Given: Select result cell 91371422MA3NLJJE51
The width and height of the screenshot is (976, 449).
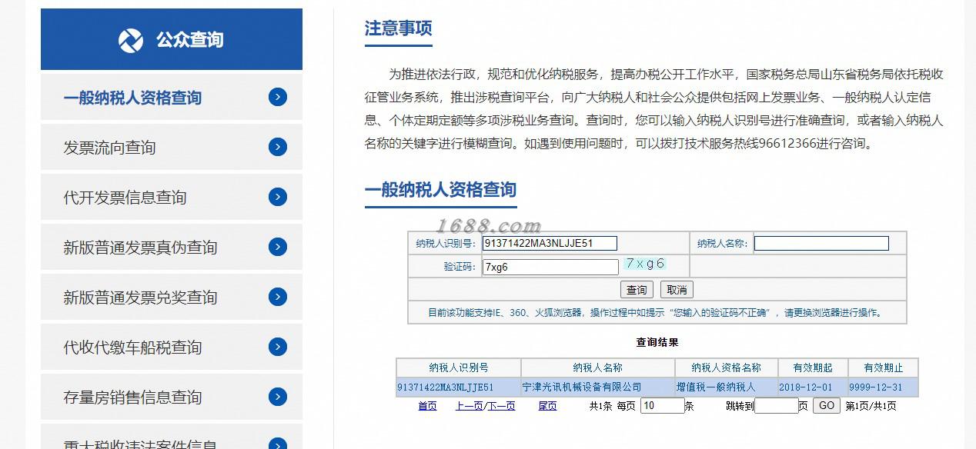Looking at the screenshot, I should (x=459, y=387).
